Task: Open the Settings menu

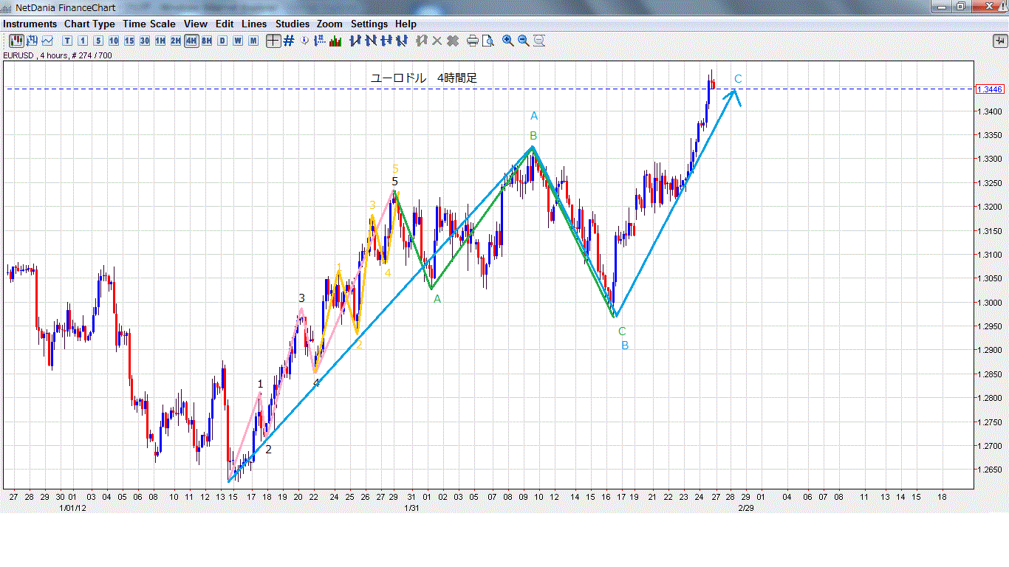Action: coord(369,24)
